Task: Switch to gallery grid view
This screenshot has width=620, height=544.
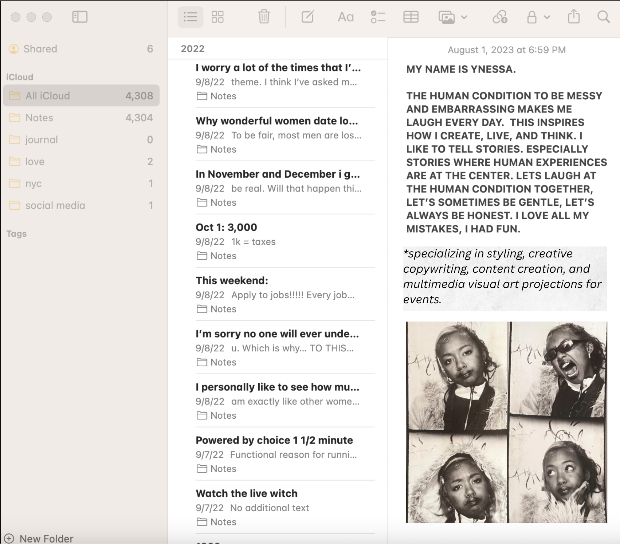Action: point(217,17)
